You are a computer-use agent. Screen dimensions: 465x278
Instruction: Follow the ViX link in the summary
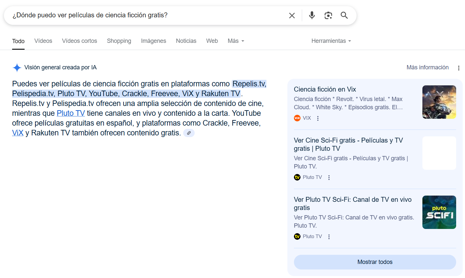[18, 133]
